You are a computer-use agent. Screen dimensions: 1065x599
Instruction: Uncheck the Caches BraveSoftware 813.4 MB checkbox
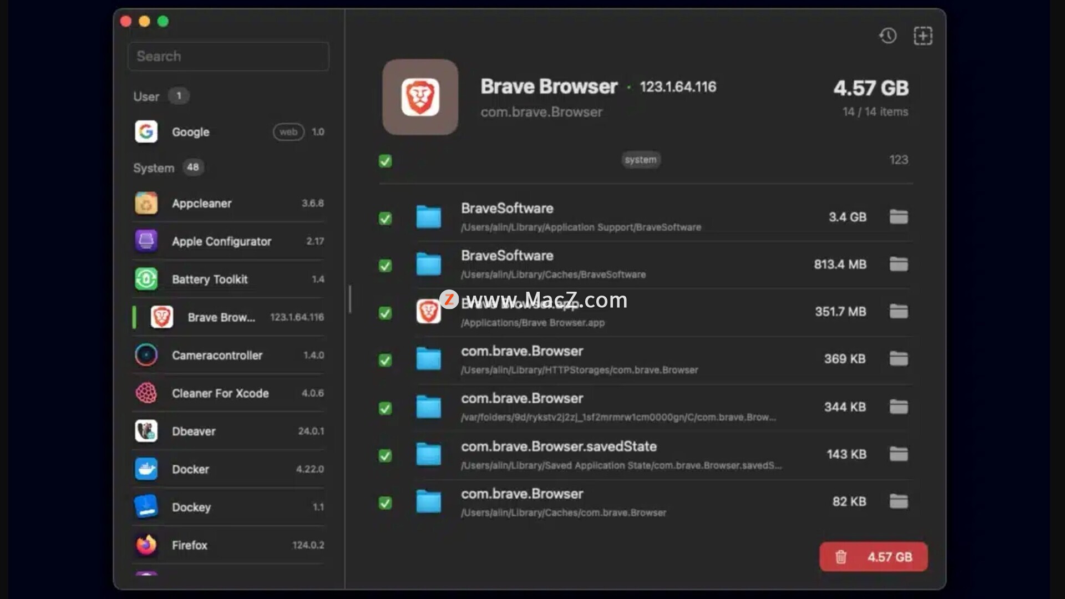click(385, 266)
